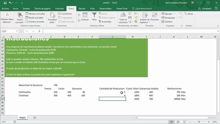This screenshot has height=124, width=220.
Task: Click Mostrar consultas
Action: [x=35, y=14]
